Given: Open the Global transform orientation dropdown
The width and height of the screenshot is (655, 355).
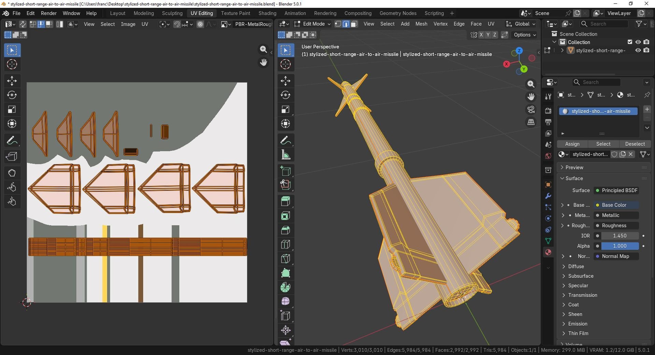Looking at the screenshot, I should 520,24.
